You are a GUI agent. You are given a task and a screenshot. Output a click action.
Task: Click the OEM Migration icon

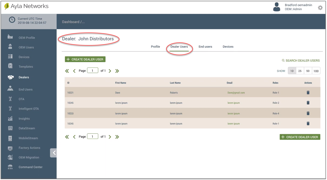(x=10, y=157)
